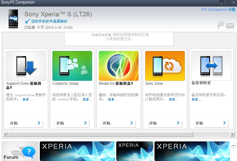Image resolution: width=237 pixels, height=161 pixels.
Task: Start Media Go with 开始 button
Action: (118, 123)
